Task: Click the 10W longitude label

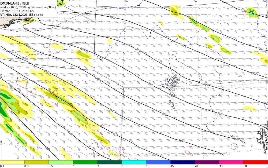Action: [x=126, y=1]
